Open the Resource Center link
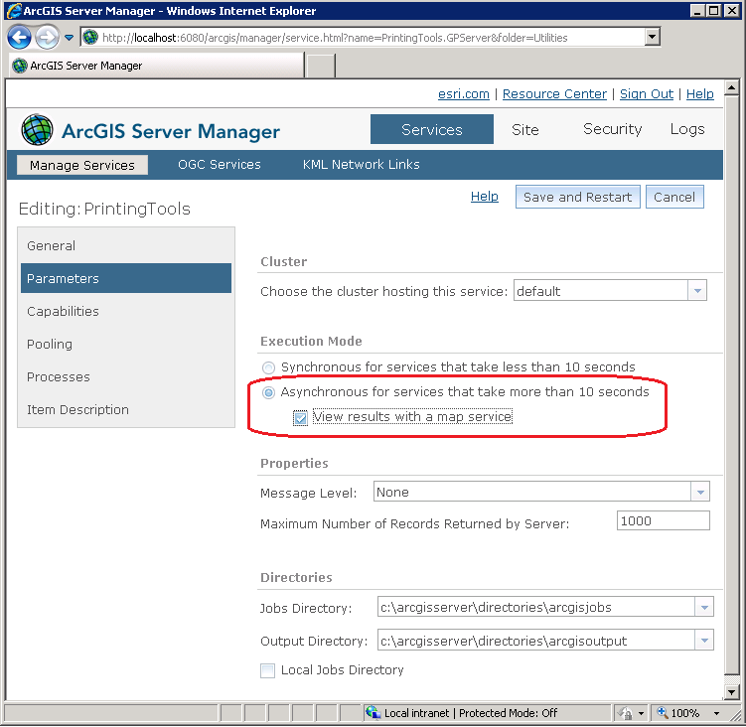 (554, 93)
